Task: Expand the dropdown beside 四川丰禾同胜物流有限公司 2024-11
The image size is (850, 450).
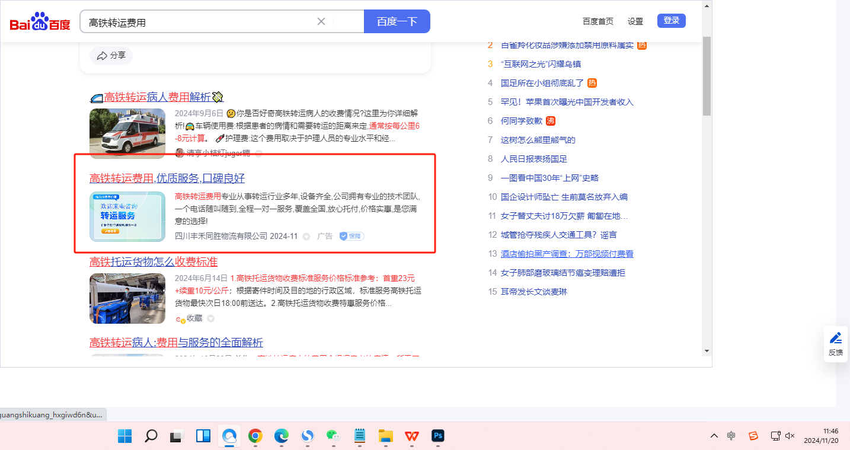Action: 306,236
